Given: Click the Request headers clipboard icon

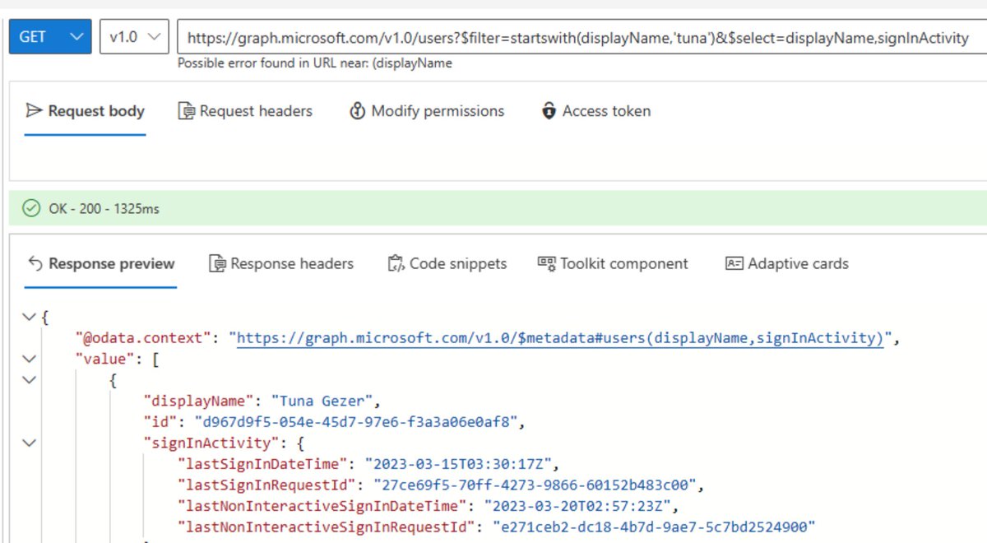Looking at the screenshot, I should 188,110.
